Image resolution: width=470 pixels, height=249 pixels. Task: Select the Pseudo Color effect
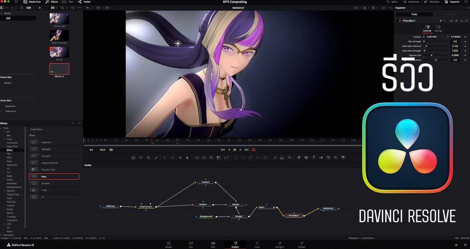pyautogui.click(x=54, y=170)
